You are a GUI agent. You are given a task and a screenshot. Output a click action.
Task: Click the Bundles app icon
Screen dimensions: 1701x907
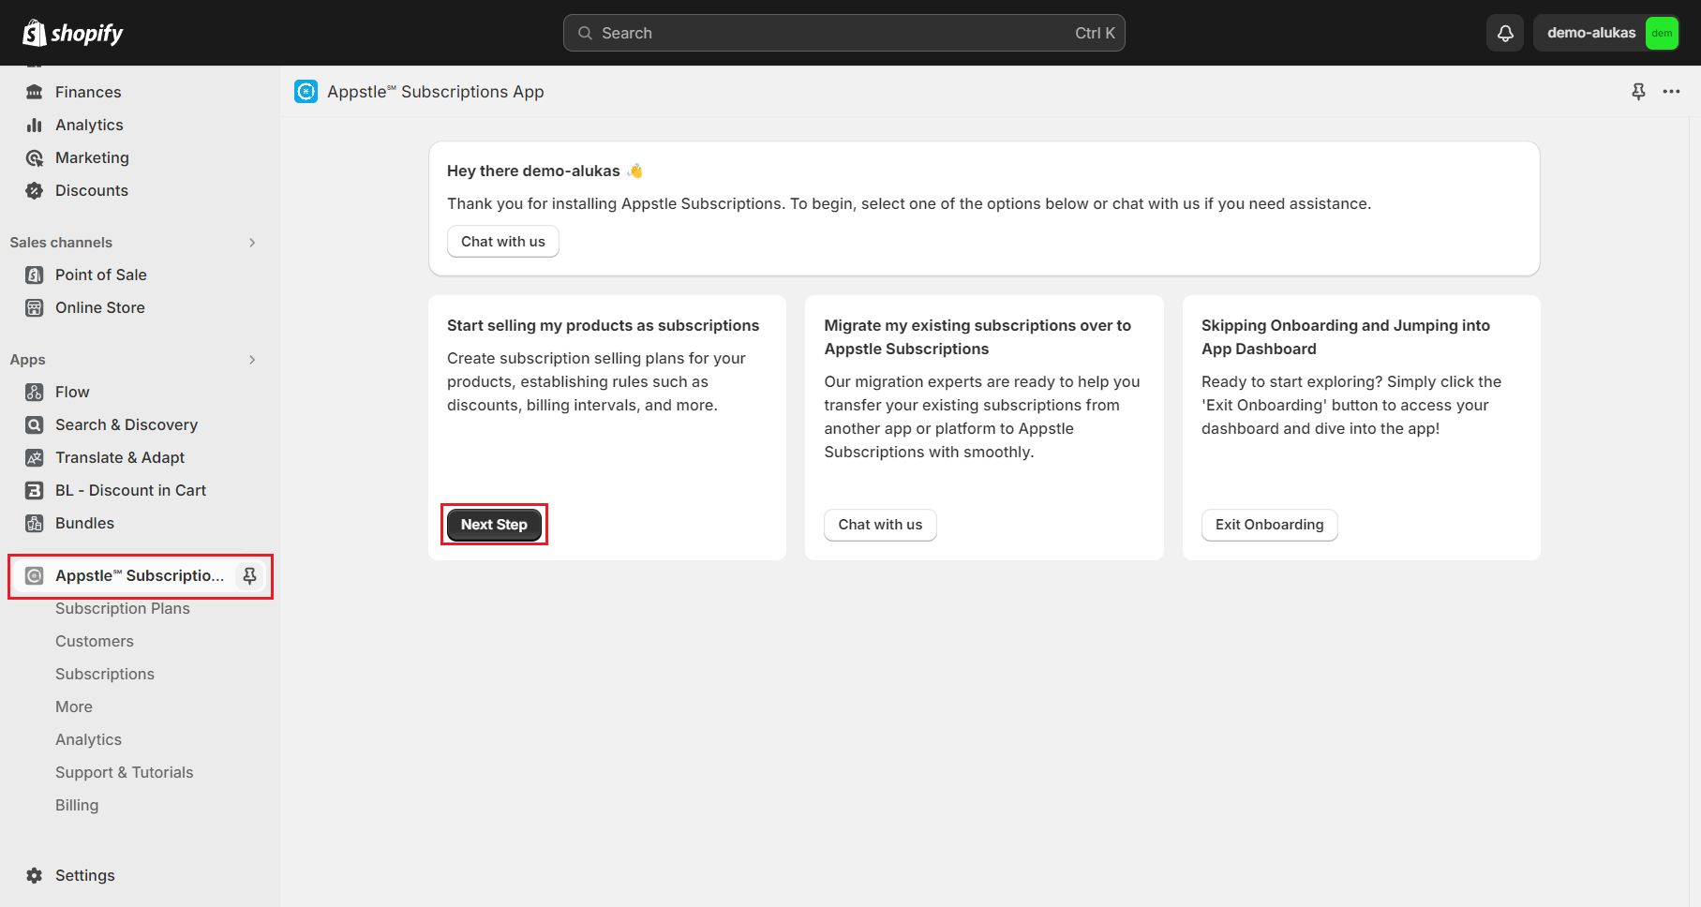tap(35, 523)
